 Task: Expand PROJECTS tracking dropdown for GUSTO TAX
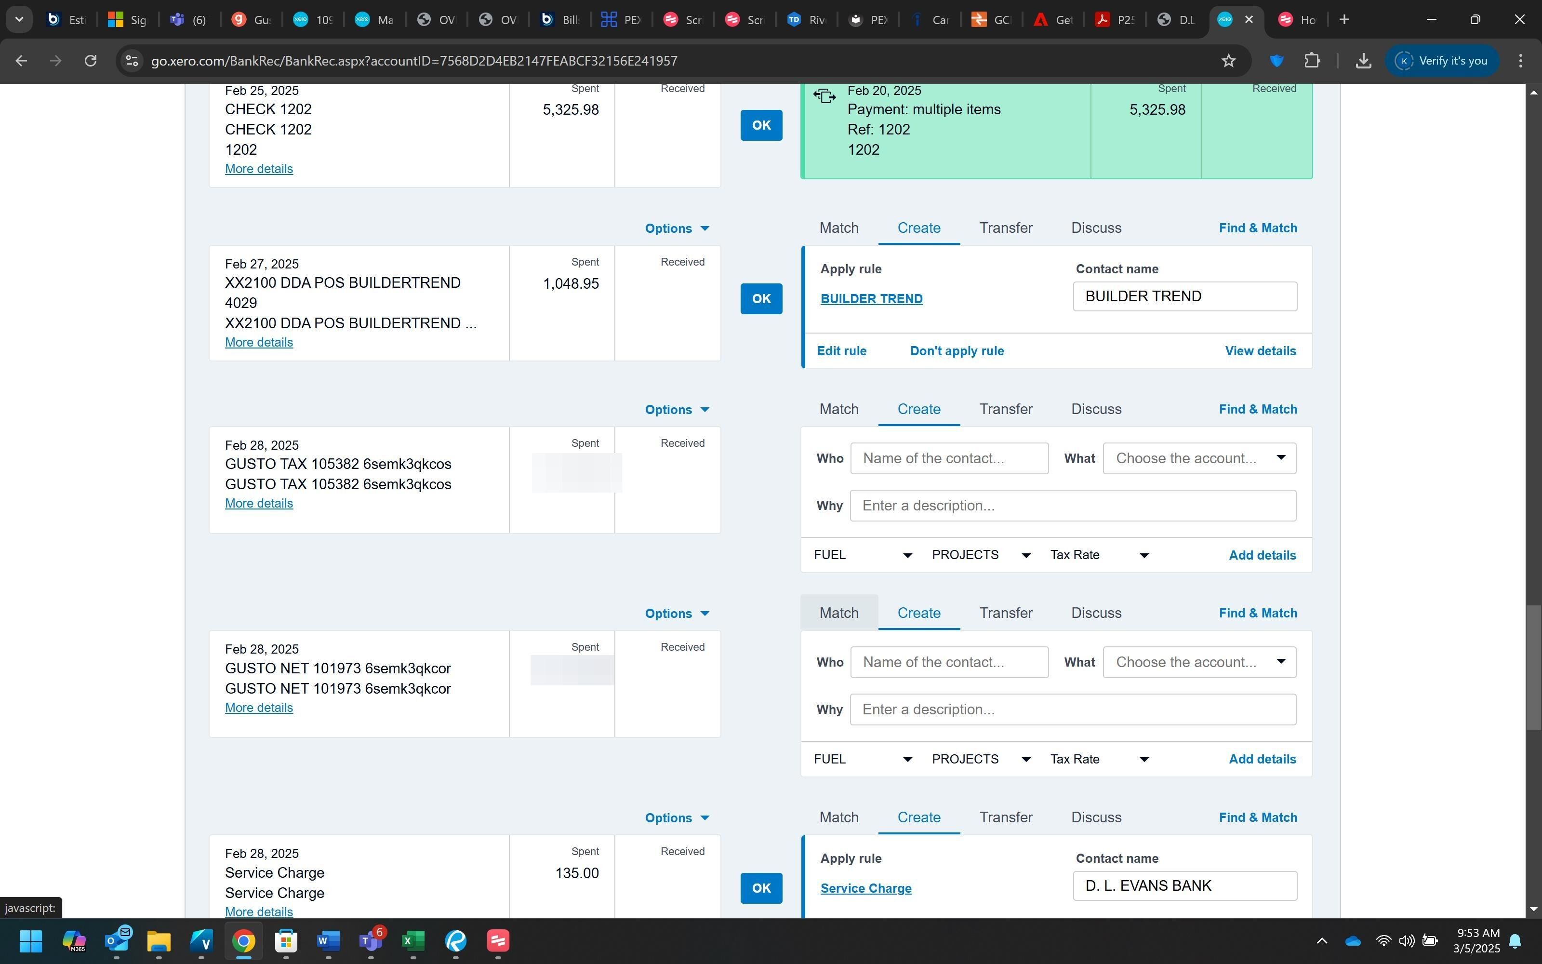981,555
